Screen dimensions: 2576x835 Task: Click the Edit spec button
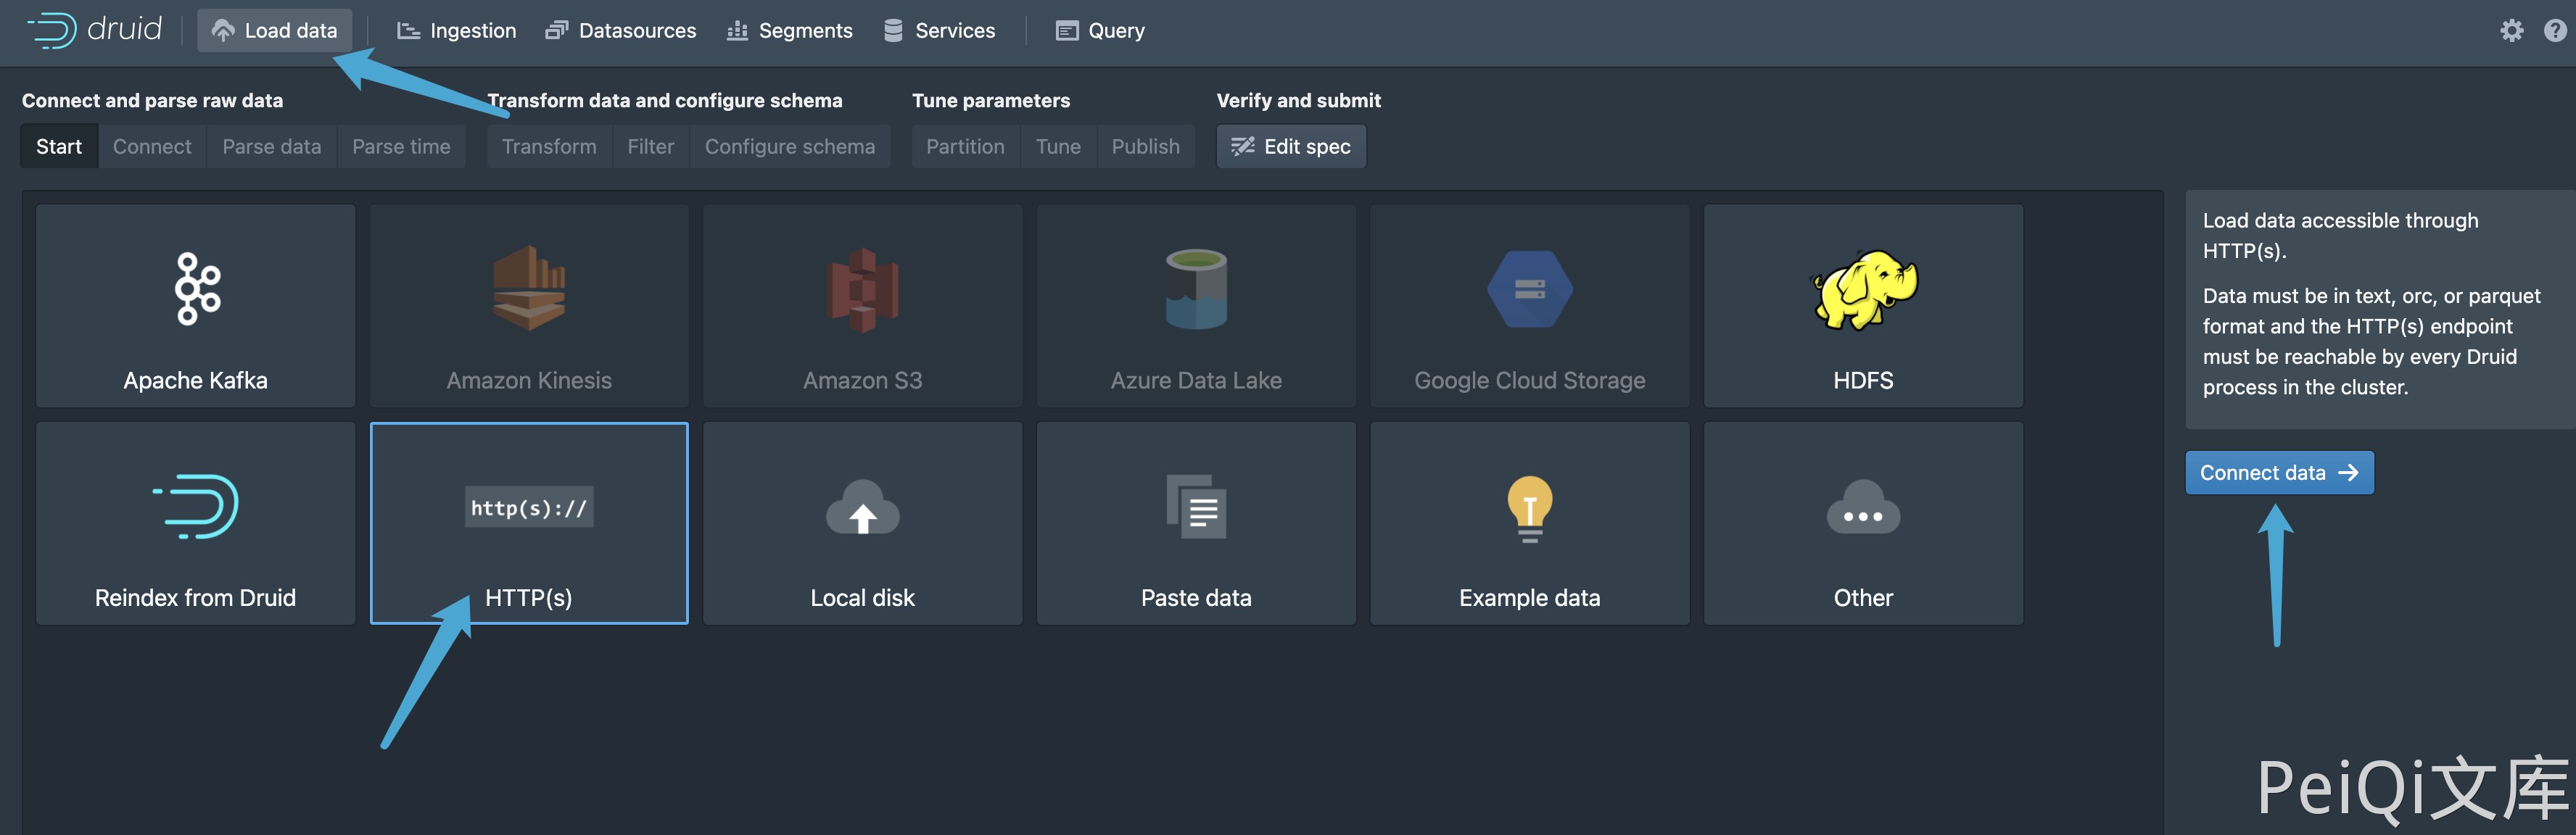click(1290, 147)
